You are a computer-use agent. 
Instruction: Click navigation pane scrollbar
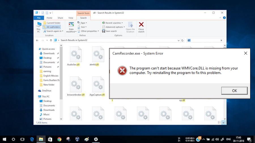pos(61,73)
